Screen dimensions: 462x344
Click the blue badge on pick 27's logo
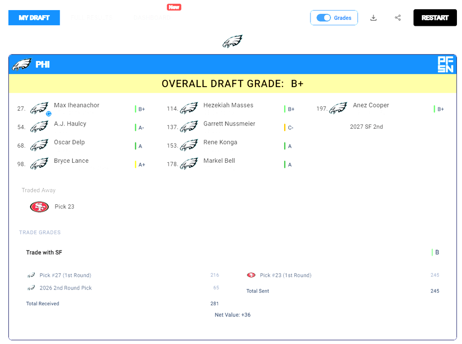click(x=49, y=113)
